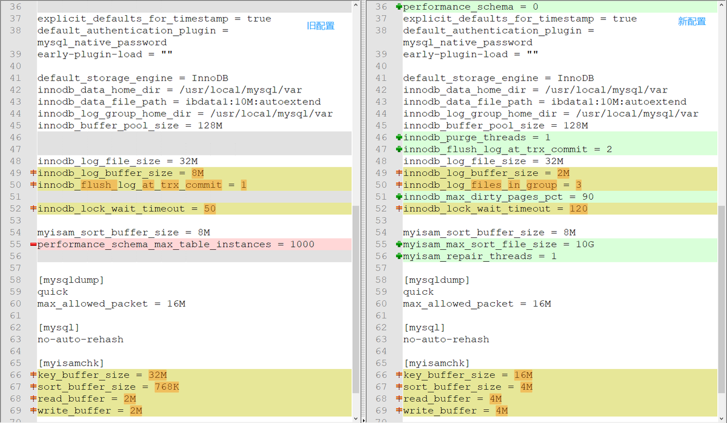
Task: Click the right pane's scroll-down arrow
Action: 722,418
